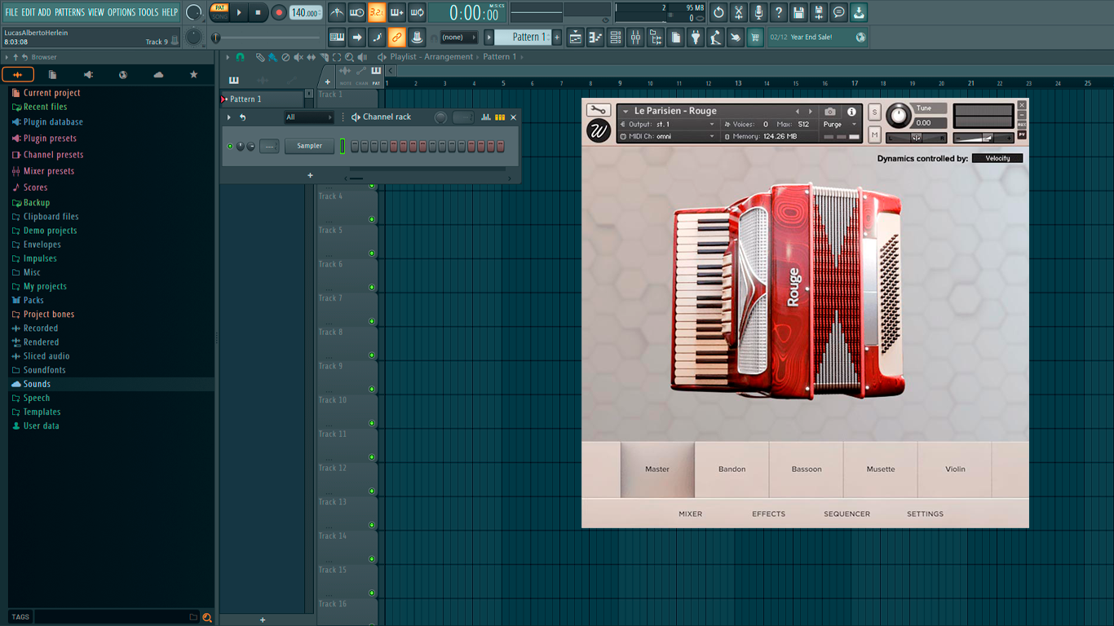Select the Bandon reed tab
The width and height of the screenshot is (1114, 626).
(x=732, y=469)
